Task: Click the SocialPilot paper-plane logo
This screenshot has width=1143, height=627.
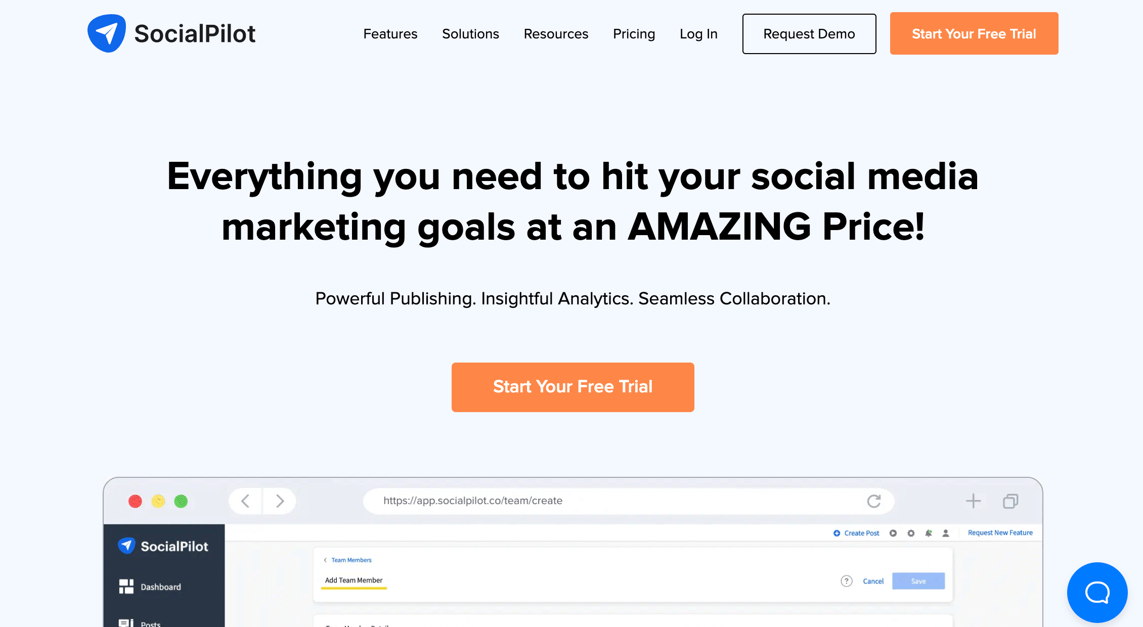Action: click(107, 32)
